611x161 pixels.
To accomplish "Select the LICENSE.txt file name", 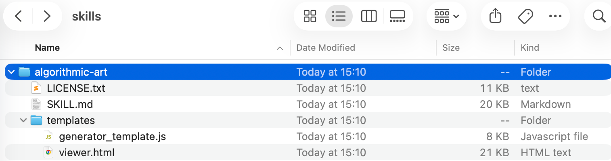I will 76,88.
